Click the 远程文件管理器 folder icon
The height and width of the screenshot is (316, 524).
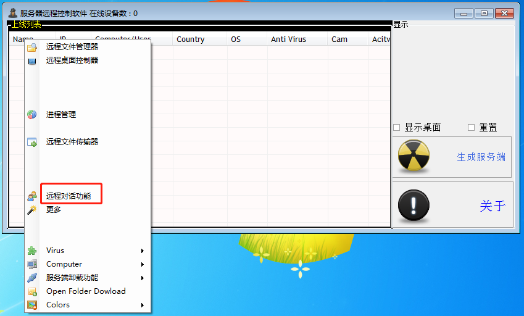pyautogui.click(x=32, y=47)
